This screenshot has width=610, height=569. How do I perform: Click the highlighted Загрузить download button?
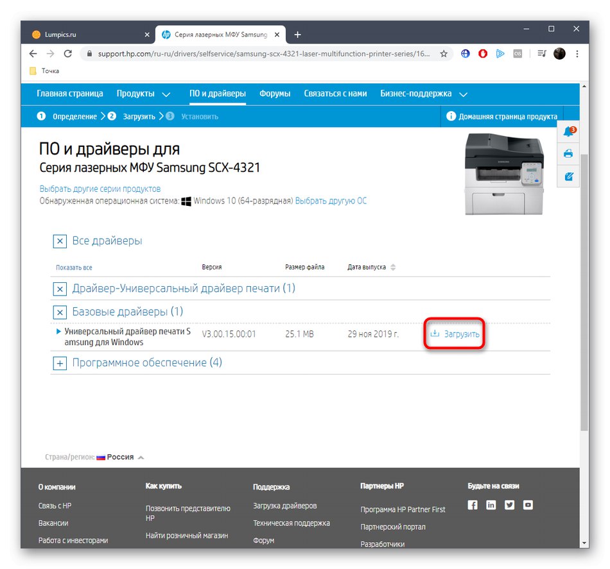click(455, 333)
